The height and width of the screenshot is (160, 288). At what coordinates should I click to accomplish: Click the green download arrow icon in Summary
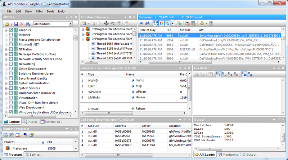pyautogui.click(x=179, y=23)
